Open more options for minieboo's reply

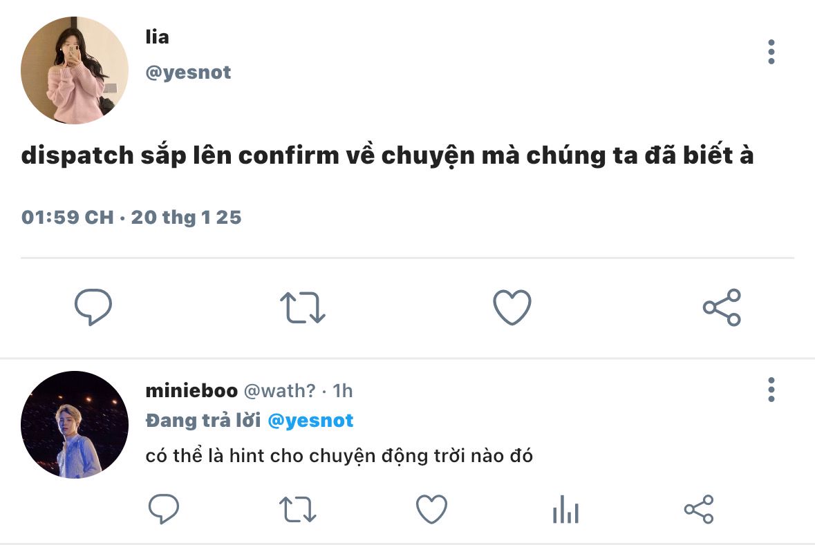pos(771,390)
